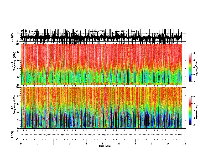The image size is (208, 161).
Task: Click time-axis tick label "10" at the end
Action: 185,144
